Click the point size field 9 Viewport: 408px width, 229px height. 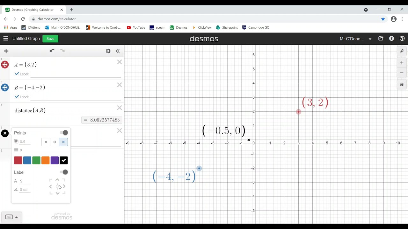tap(25, 150)
